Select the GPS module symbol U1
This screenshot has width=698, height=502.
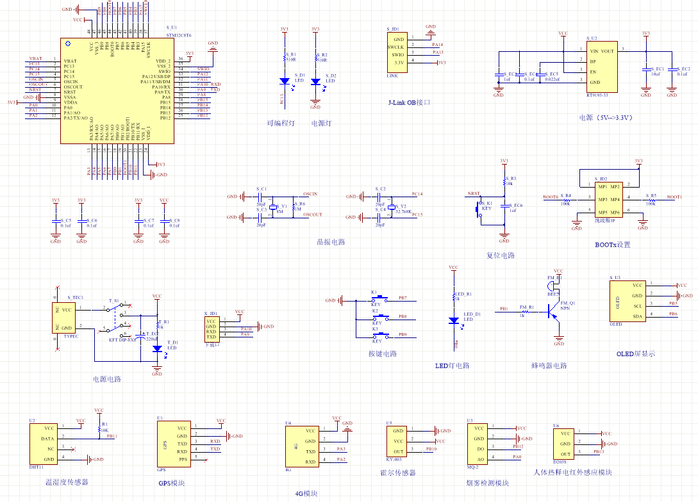tap(174, 444)
